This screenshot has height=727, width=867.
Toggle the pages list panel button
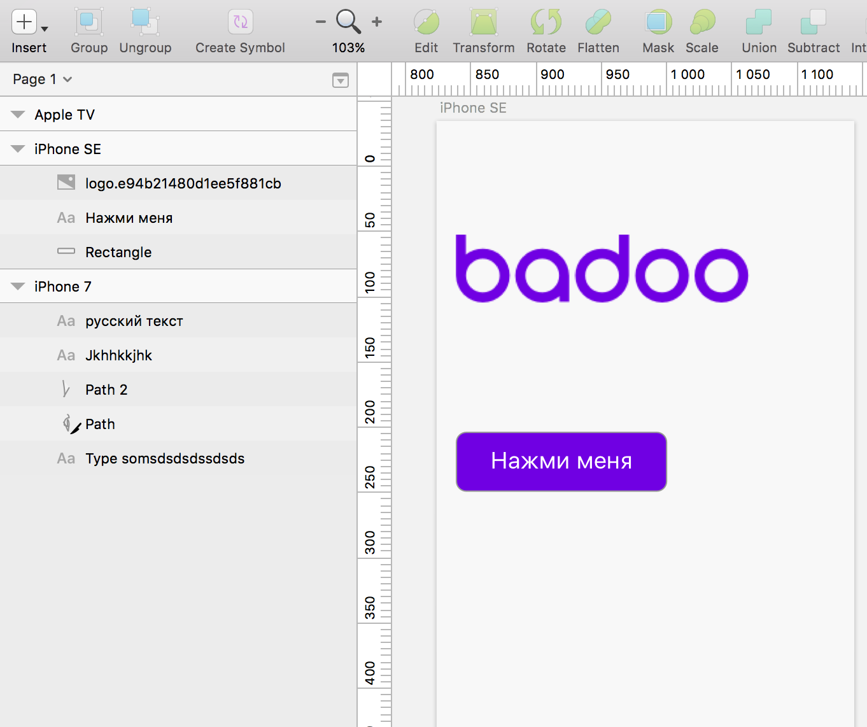341,80
